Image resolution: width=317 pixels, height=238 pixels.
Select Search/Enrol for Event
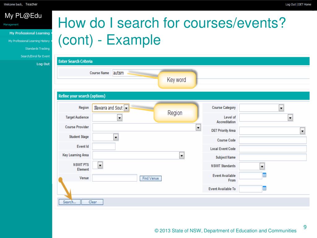click(35, 56)
